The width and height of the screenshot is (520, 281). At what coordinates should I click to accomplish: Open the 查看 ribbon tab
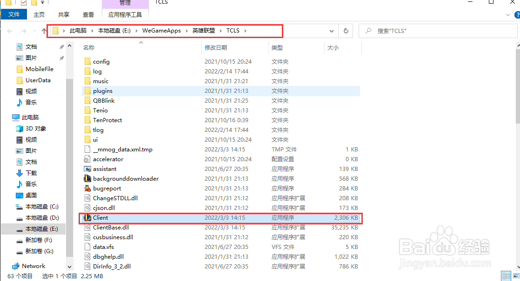coord(88,14)
